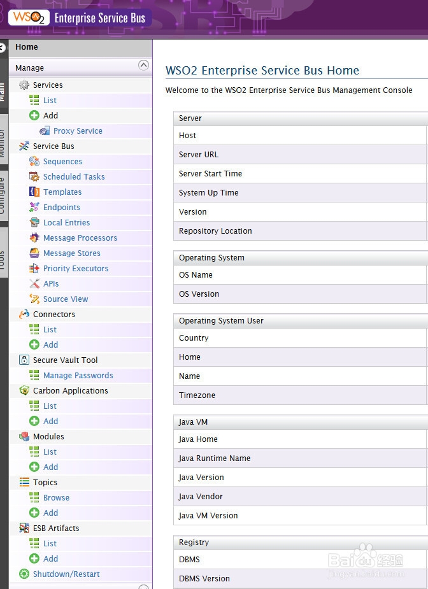Image resolution: width=428 pixels, height=589 pixels.
Task: Open the Modules List link
Action: [x=50, y=452]
